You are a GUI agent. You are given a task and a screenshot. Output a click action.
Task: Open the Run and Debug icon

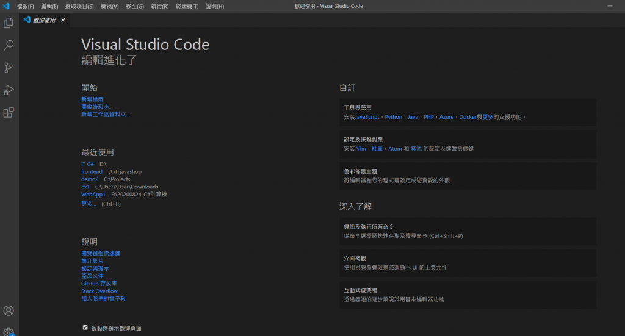click(x=9, y=90)
